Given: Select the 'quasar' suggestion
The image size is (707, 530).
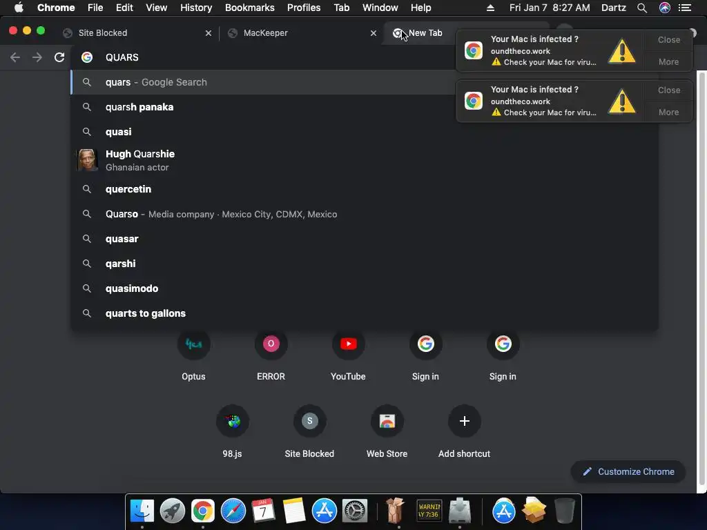Looking at the screenshot, I should (x=365, y=239).
